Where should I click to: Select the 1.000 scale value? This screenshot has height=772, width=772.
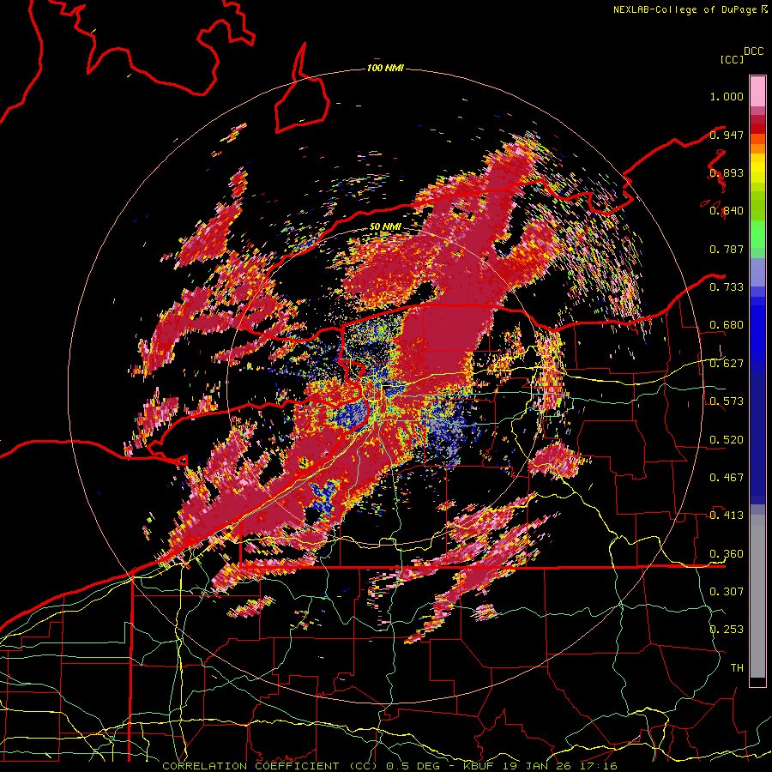[727, 96]
